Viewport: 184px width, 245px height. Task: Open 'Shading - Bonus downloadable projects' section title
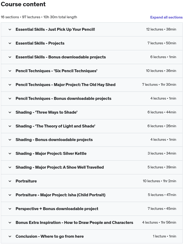[54, 140]
